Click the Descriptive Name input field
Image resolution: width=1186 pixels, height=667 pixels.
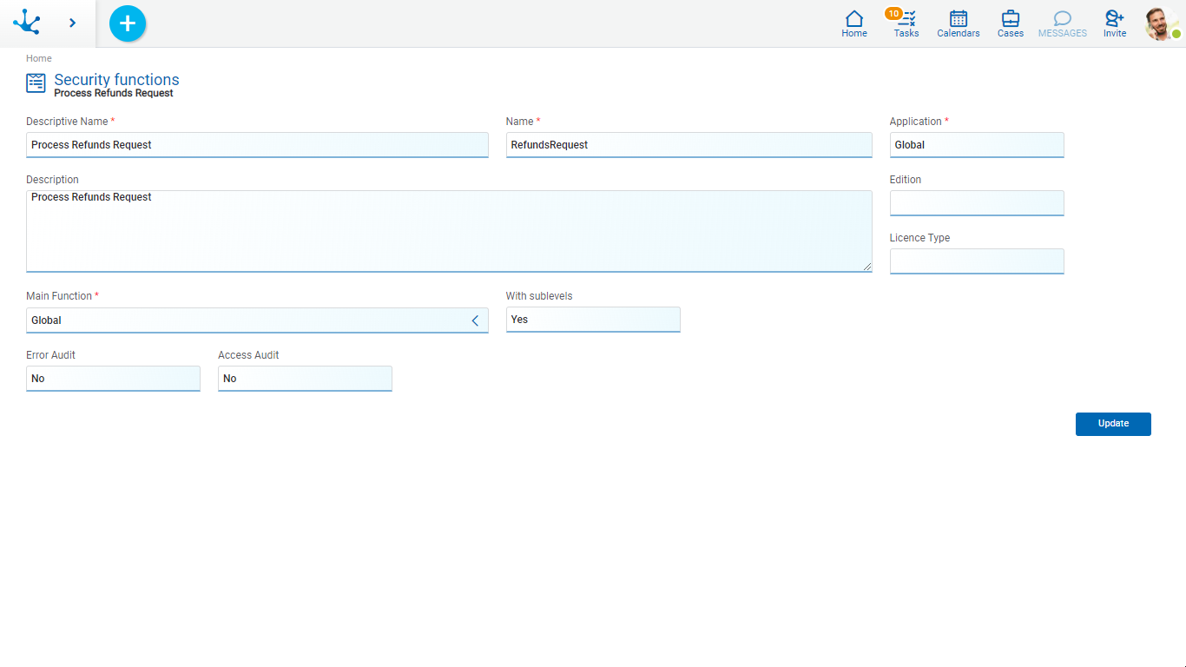point(257,145)
